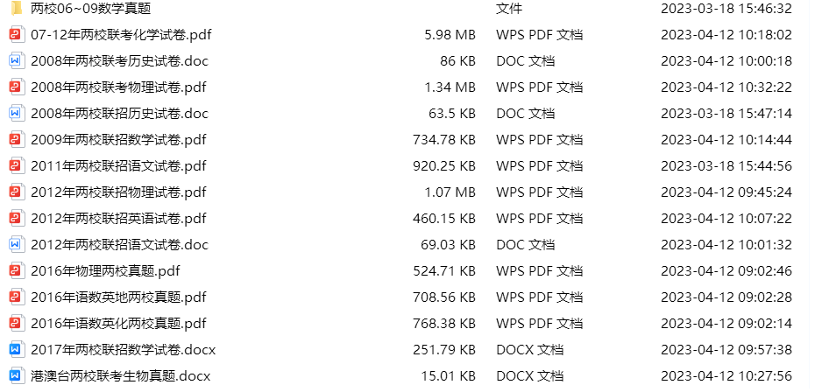
Task: Click date 2023-04-12 10:27:56 entry
Action: coord(726,376)
